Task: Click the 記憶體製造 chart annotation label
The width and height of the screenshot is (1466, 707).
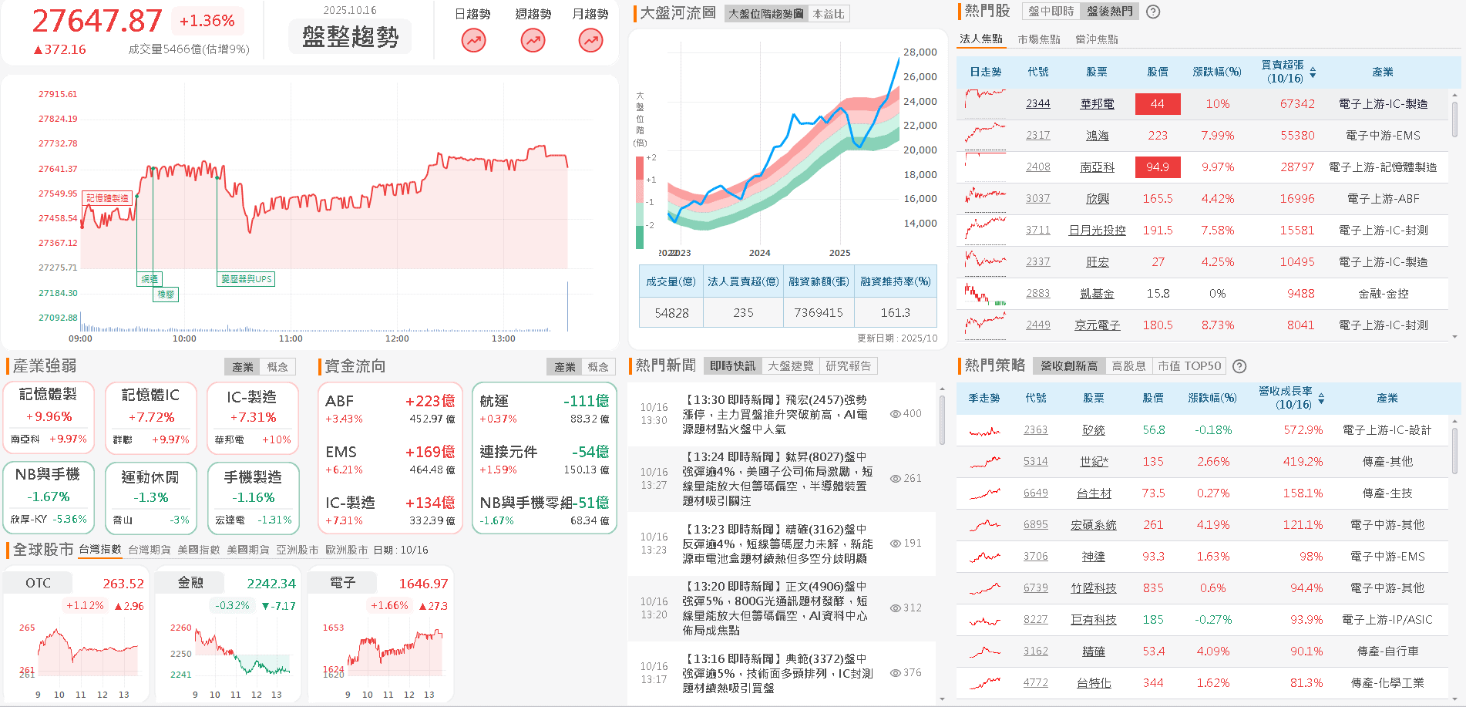Action: point(107,198)
